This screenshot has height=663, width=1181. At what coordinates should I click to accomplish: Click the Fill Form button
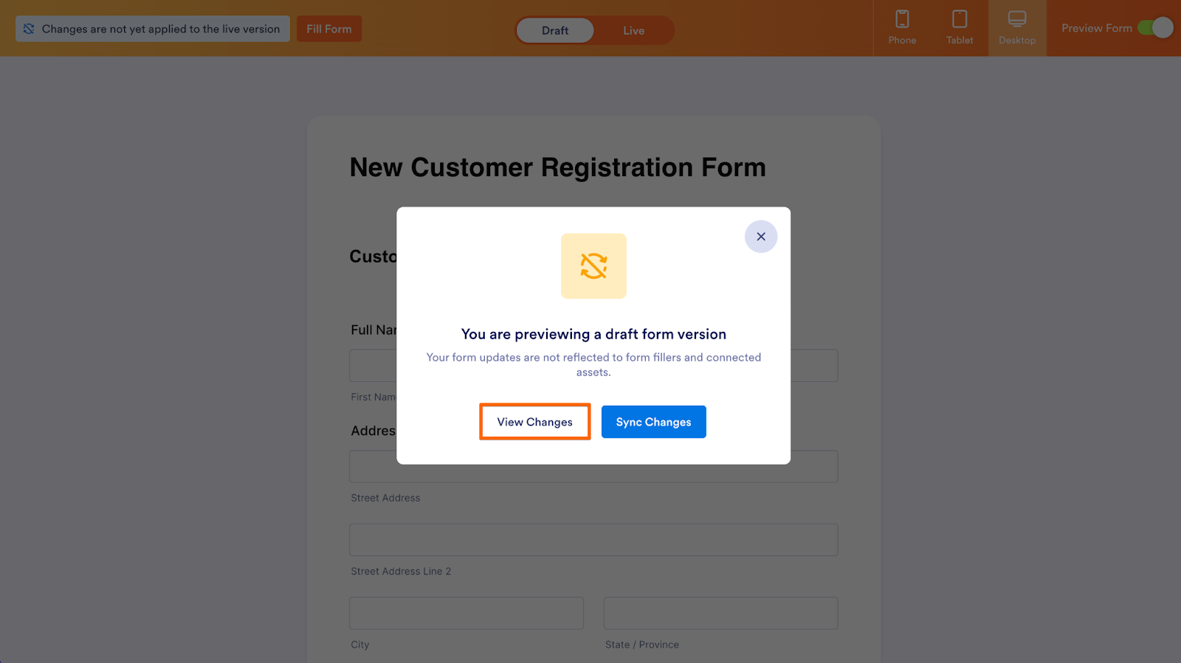tap(328, 28)
